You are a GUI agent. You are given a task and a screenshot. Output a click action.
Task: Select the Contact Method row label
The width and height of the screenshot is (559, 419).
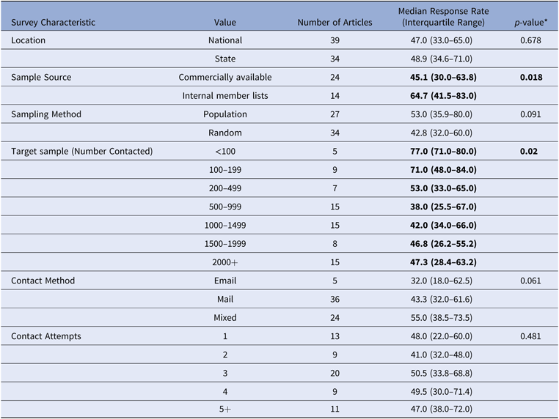[43, 281]
